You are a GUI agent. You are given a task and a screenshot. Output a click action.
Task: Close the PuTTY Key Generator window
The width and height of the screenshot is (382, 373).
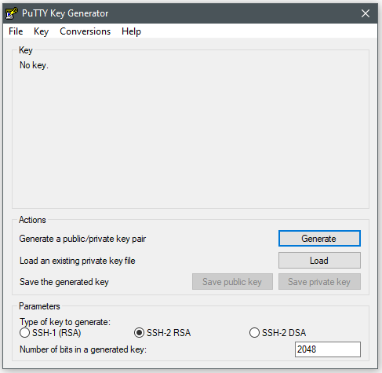pos(366,13)
